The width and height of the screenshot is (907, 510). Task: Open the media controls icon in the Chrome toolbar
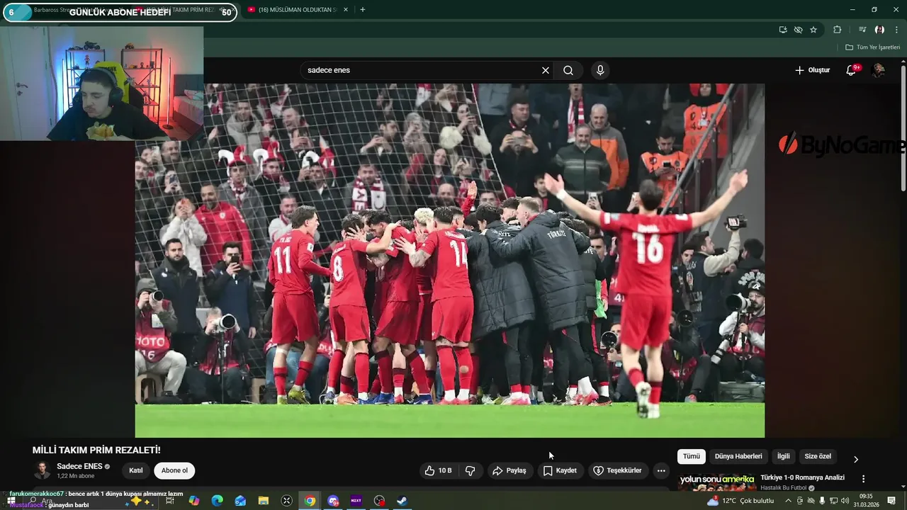[x=862, y=30]
